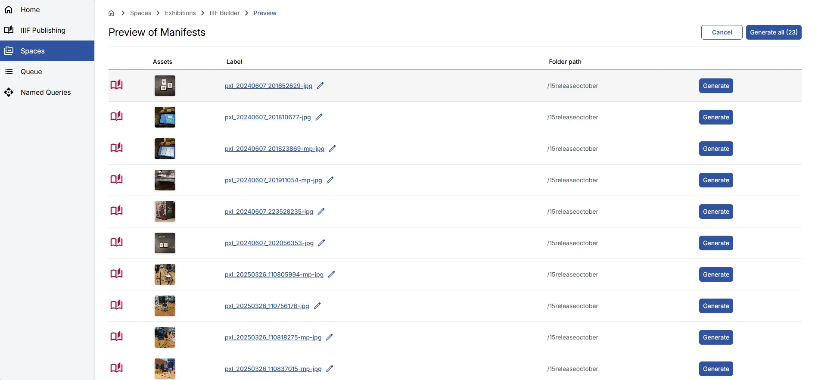Screen dimensions: 815x380
Task: Edit label pencil for pxl_20240607_202056353-jpg
Action: 321,243
